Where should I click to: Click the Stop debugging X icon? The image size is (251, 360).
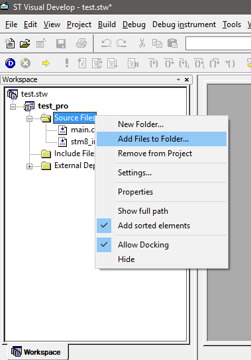26,63
